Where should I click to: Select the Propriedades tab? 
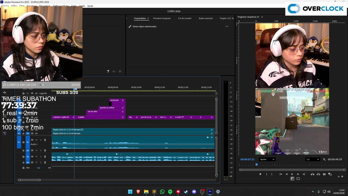pos(140,18)
